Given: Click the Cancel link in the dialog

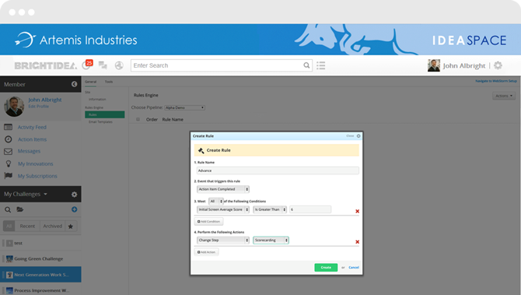Looking at the screenshot, I should coord(354,268).
